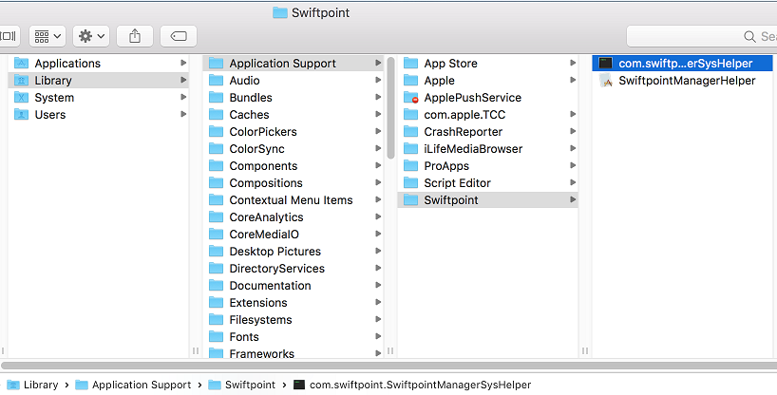Select the Contextual Menu Items folder
This screenshot has height=395, width=777.
coord(294,199)
